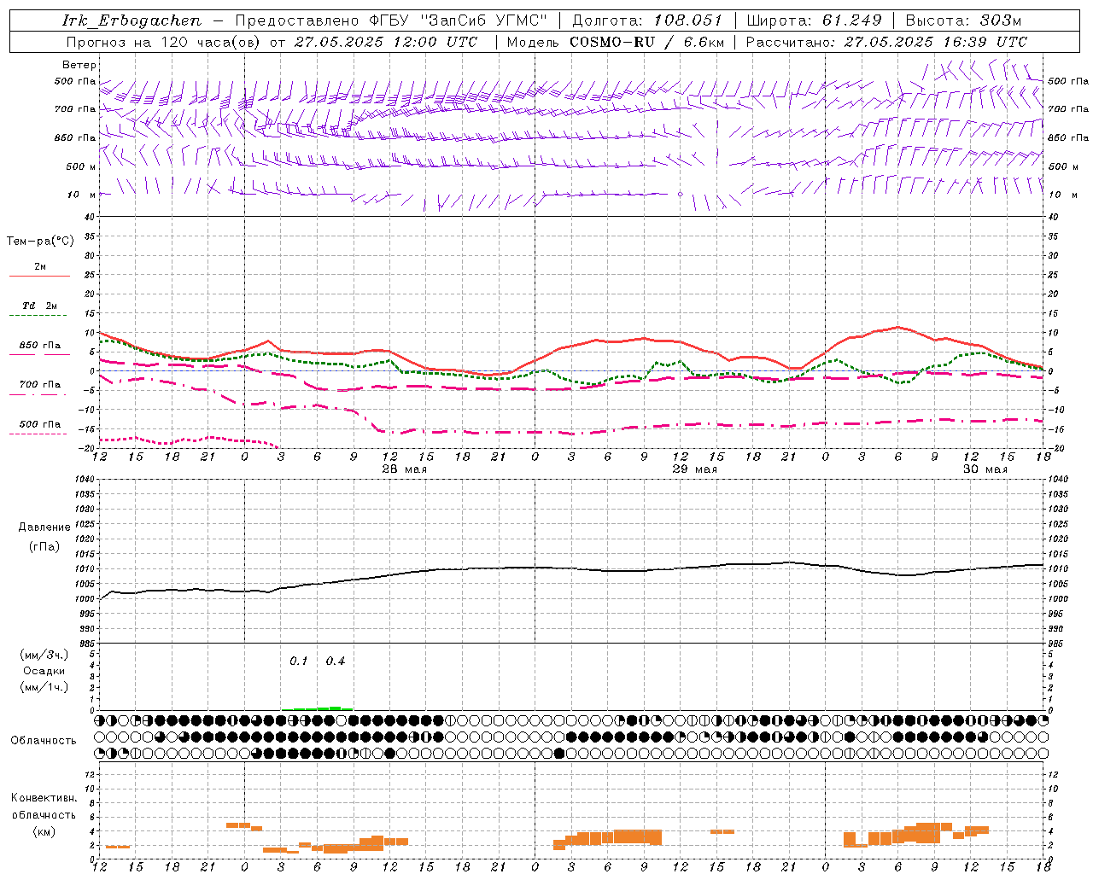Screen dimensions: 1093x874
Task: Click the forecast start text "Прогноз на 120 часа(ов)"
Action: [x=164, y=42]
